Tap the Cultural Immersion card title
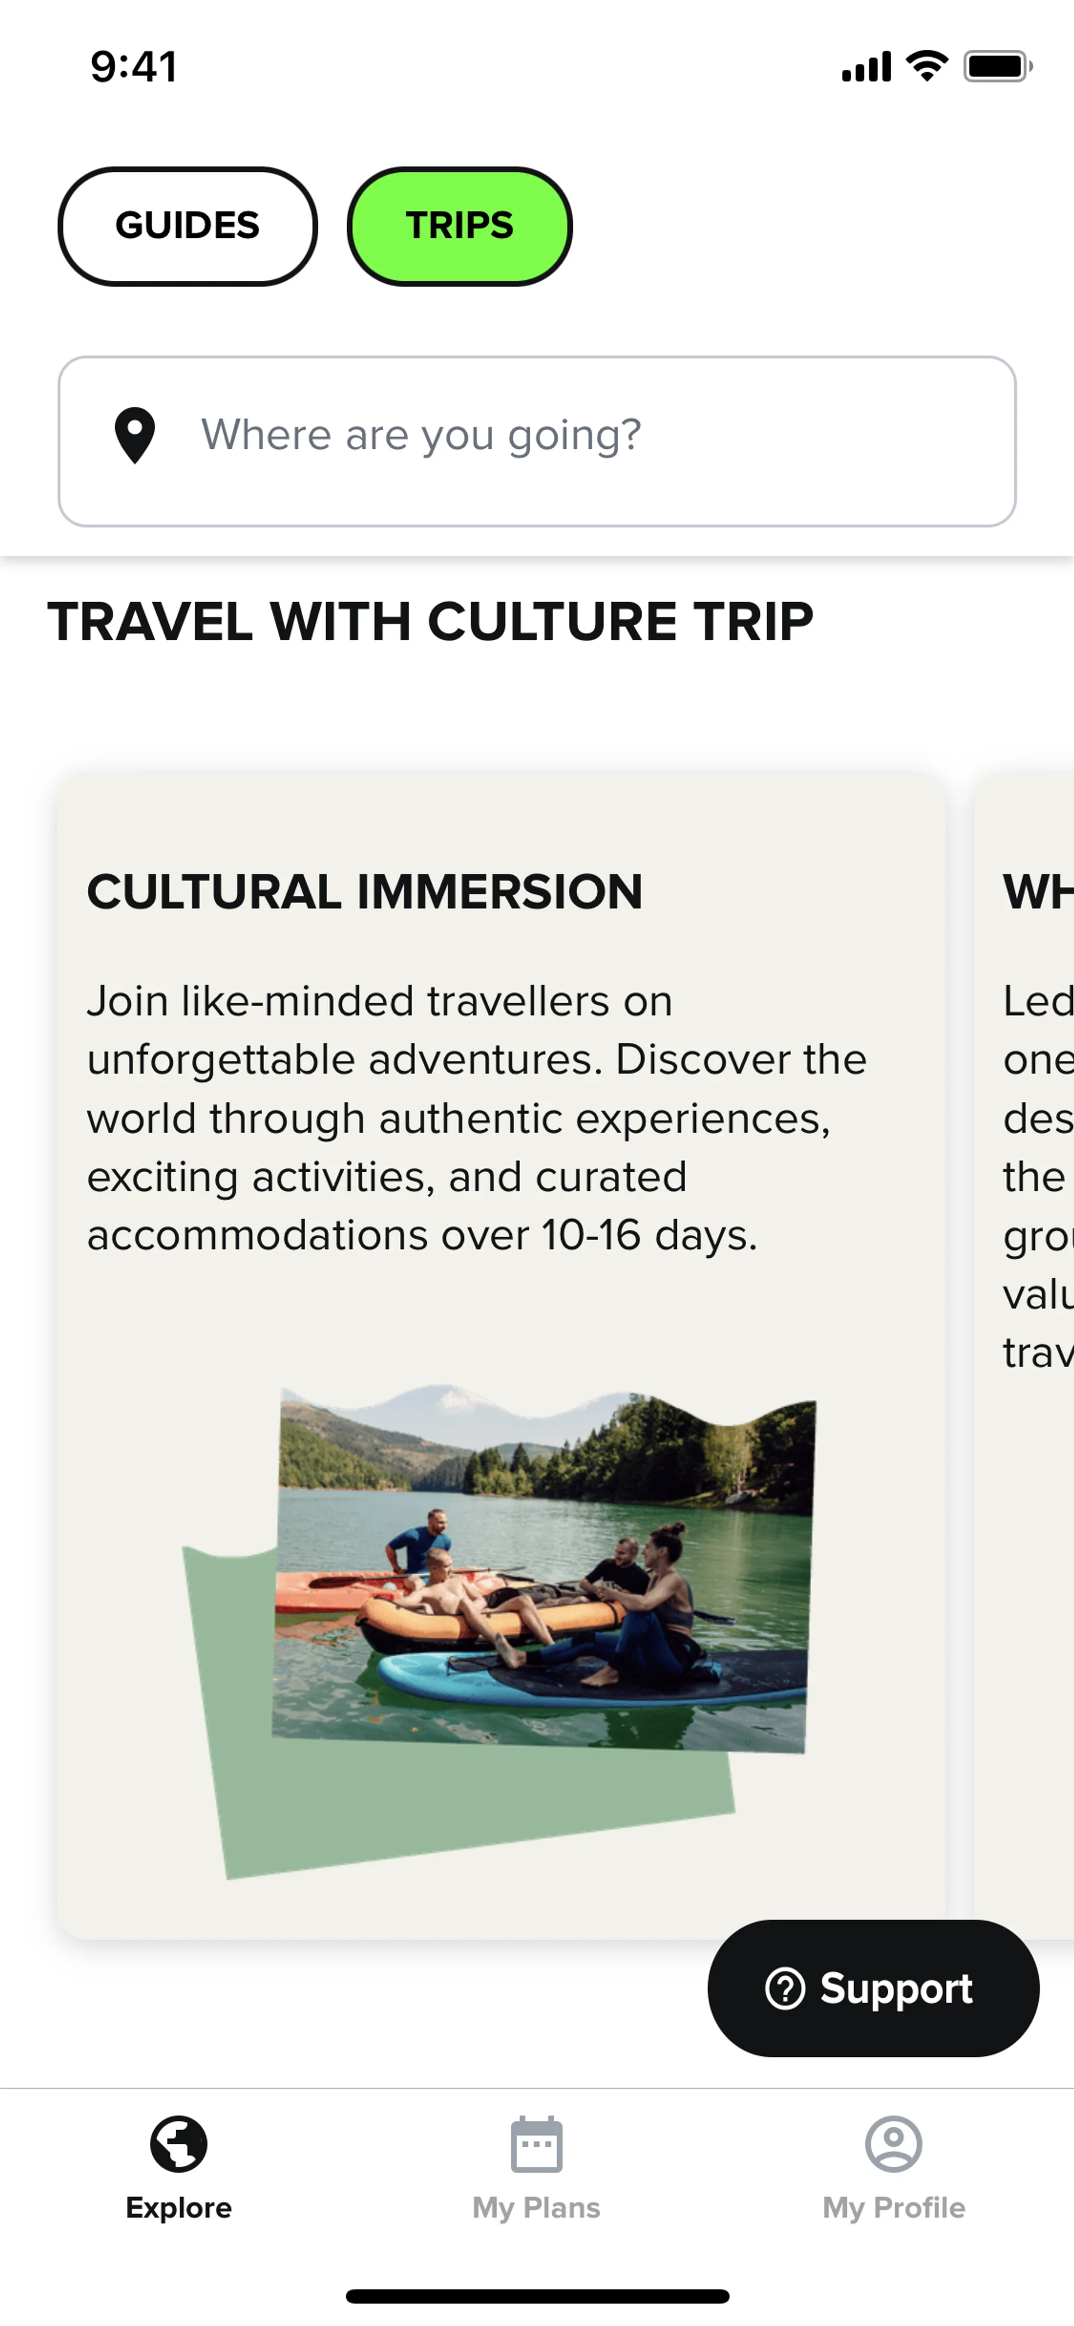Image resolution: width=1074 pixels, height=2326 pixels. click(x=365, y=892)
